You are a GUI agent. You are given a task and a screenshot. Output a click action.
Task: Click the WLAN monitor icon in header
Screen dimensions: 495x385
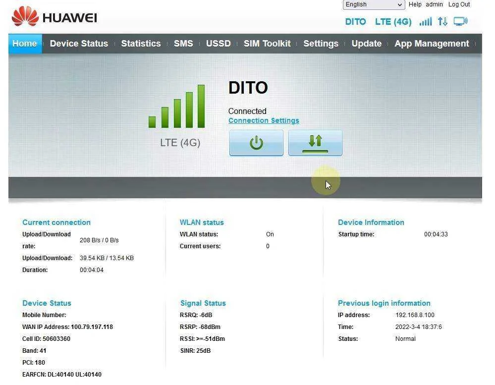pyautogui.click(x=460, y=21)
